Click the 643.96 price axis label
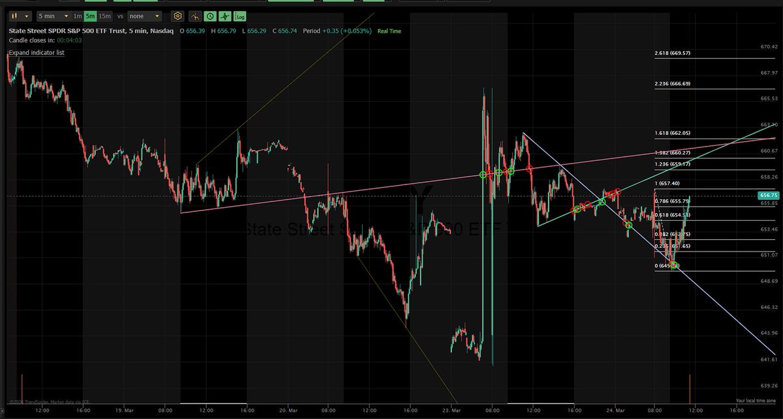The width and height of the screenshot is (783, 419). [x=769, y=333]
